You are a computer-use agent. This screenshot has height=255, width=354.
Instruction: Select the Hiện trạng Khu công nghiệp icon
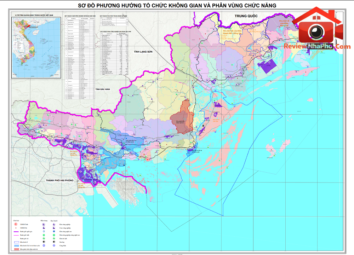44,224
